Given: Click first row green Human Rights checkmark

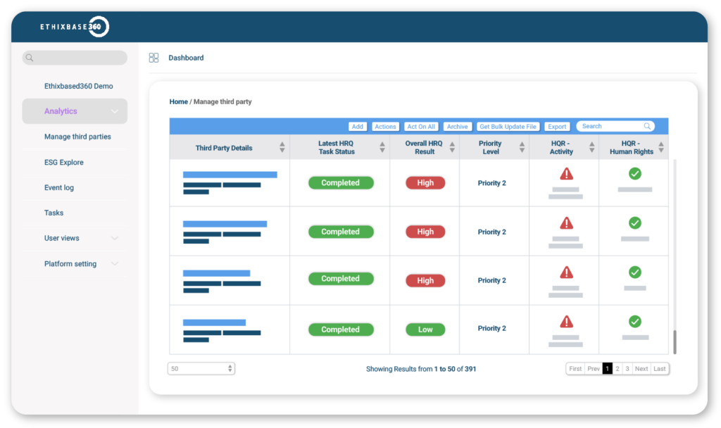Looking at the screenshot, I should [x=634, y=174].
